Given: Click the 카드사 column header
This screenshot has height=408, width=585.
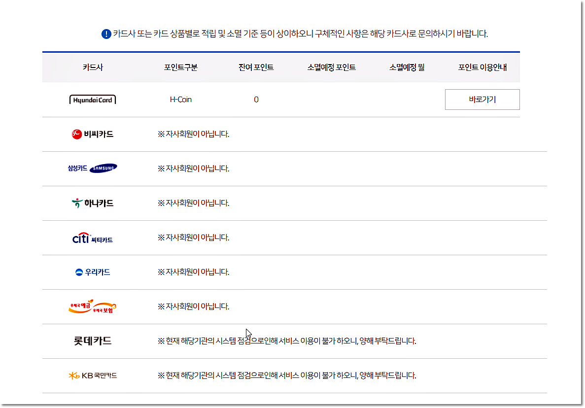Looking at the screenshot, I should pyautogui.click(x=93, y=67).
